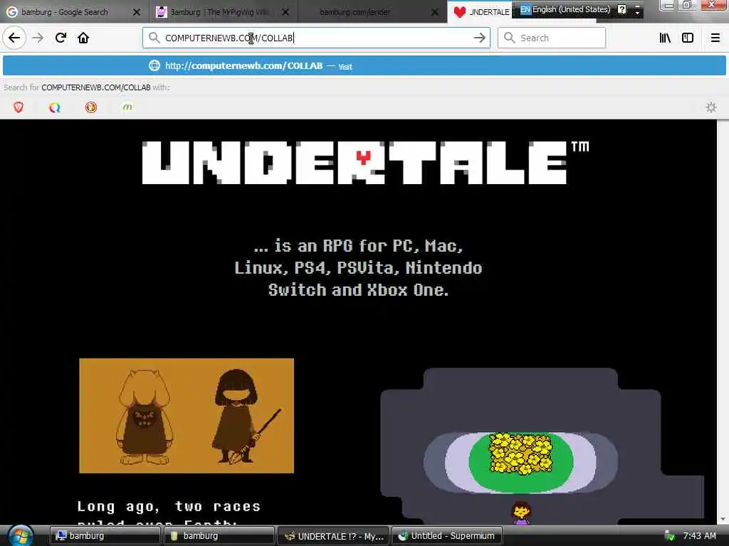
Task: Click the sepia Toriel and Frisk image
Action: click(x=187, y=415)
